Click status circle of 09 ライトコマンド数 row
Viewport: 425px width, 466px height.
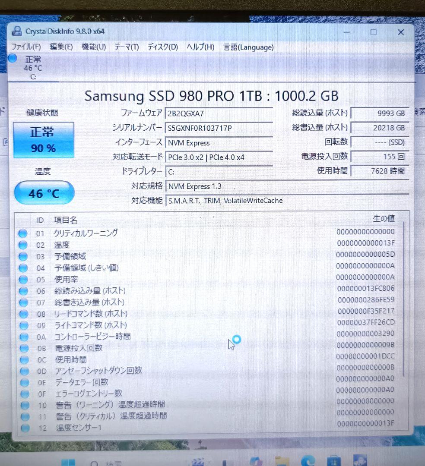[24, 325]
